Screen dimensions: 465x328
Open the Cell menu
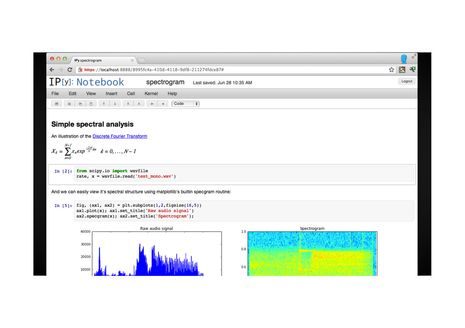131,93
